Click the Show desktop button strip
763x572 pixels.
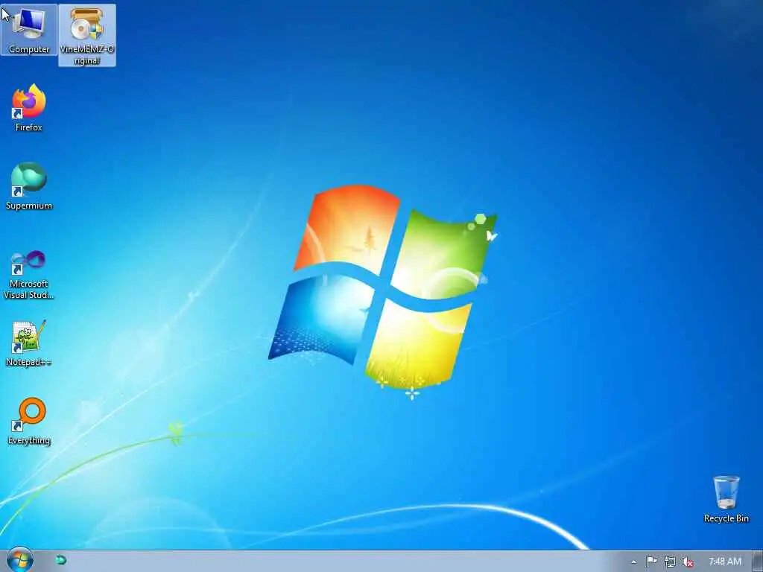[758, 562]
